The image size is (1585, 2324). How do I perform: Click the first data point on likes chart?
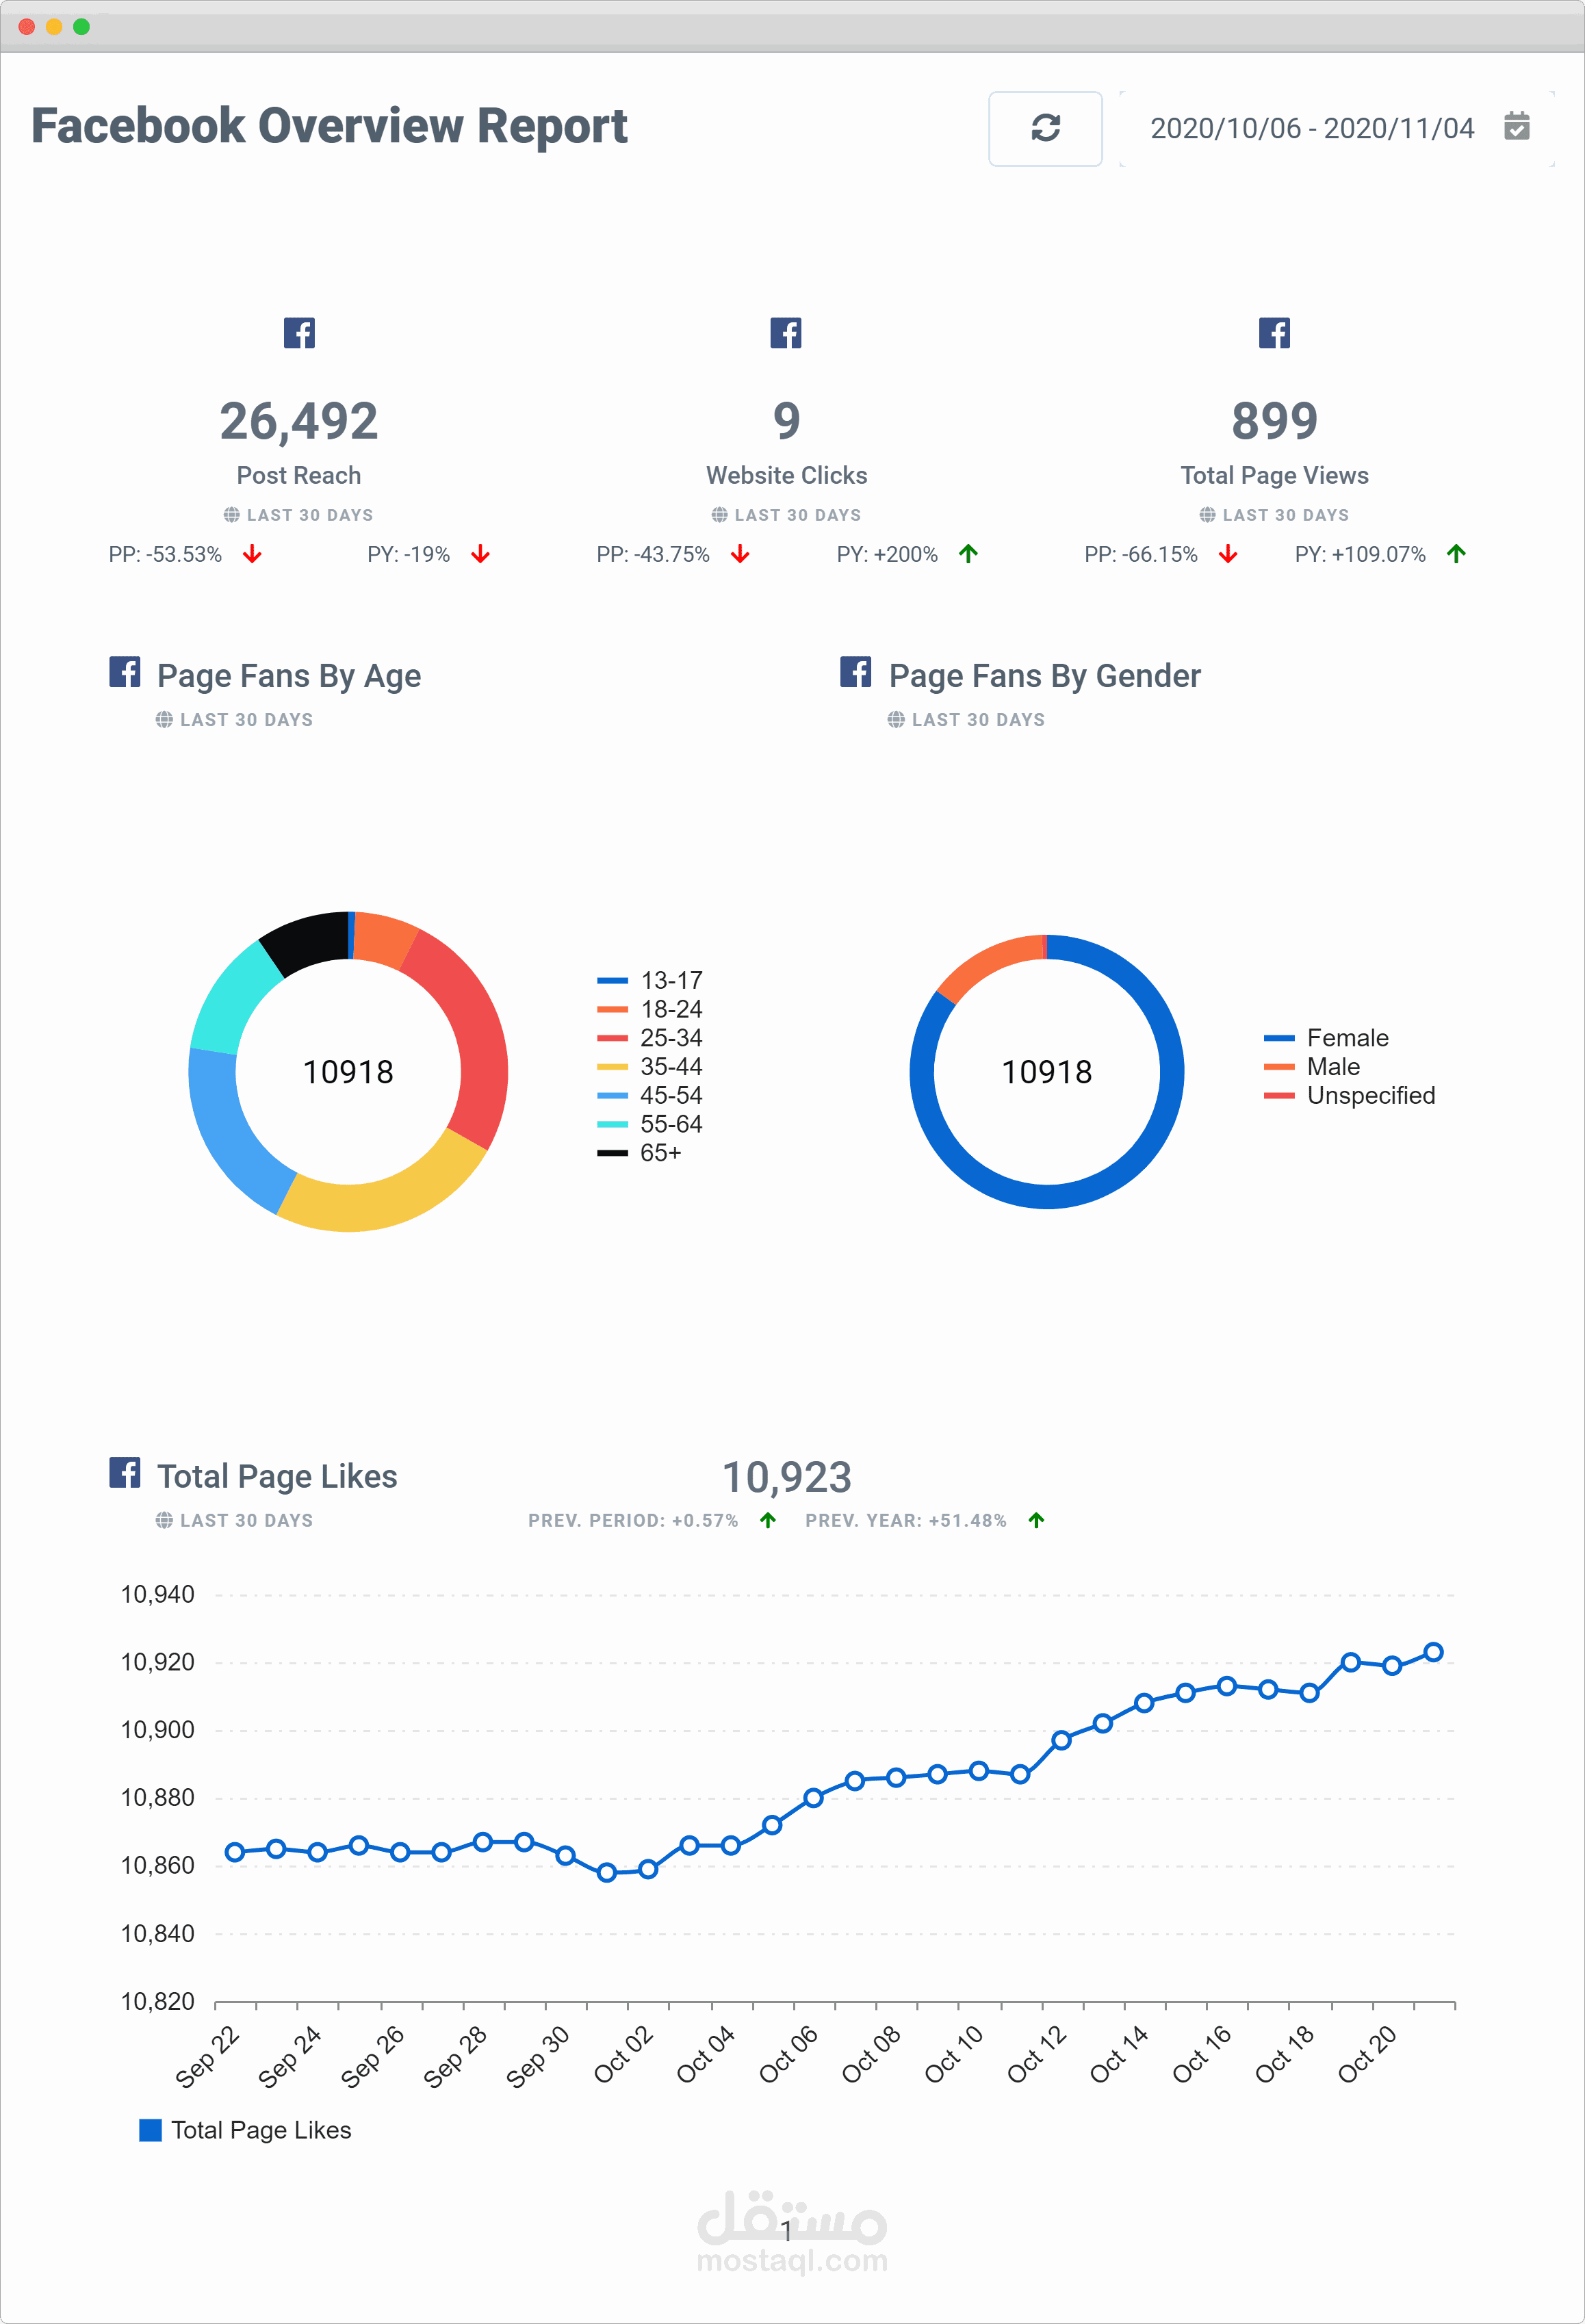pyautogui.click(x=234, y=1852)
